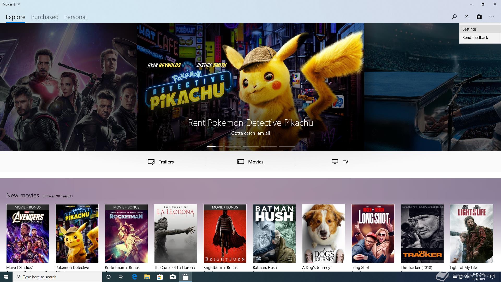Open Long Shot movie poster
This screenshot has height=282, width=501.
[373, 234]
